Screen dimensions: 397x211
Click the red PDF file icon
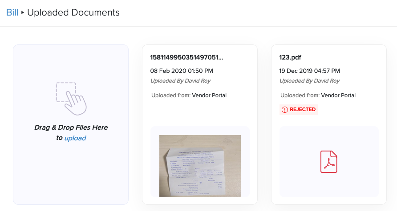pos(329,162)
